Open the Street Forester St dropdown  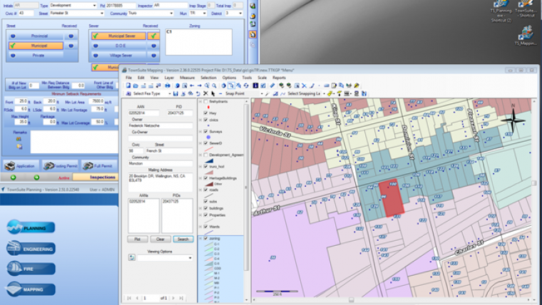click(x=101, y=13)
